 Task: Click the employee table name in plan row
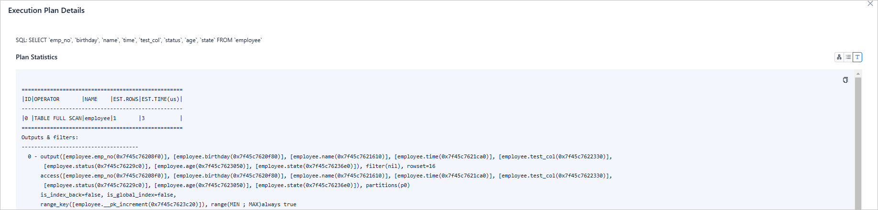[97, 118]
